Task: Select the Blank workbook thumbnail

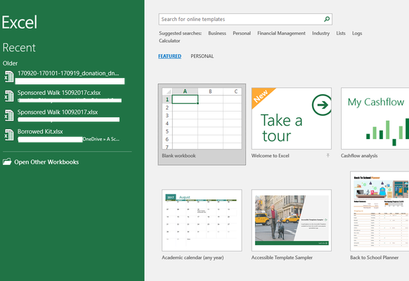Action: coord(202,118)
